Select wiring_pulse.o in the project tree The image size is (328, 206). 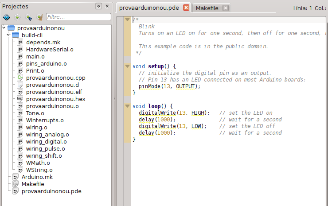[45, 149]
